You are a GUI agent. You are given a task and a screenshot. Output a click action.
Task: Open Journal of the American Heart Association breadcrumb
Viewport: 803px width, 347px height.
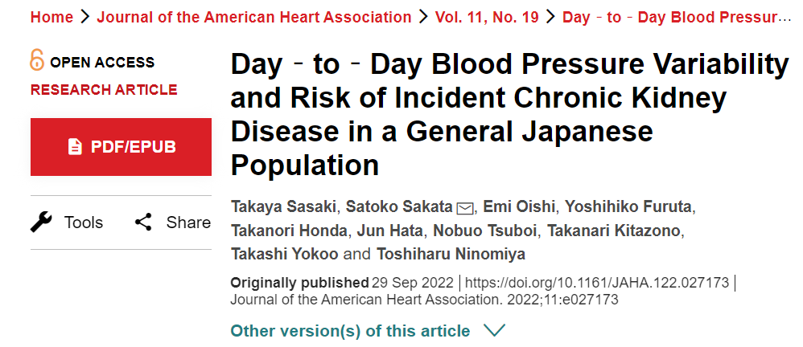coord(254,18)
